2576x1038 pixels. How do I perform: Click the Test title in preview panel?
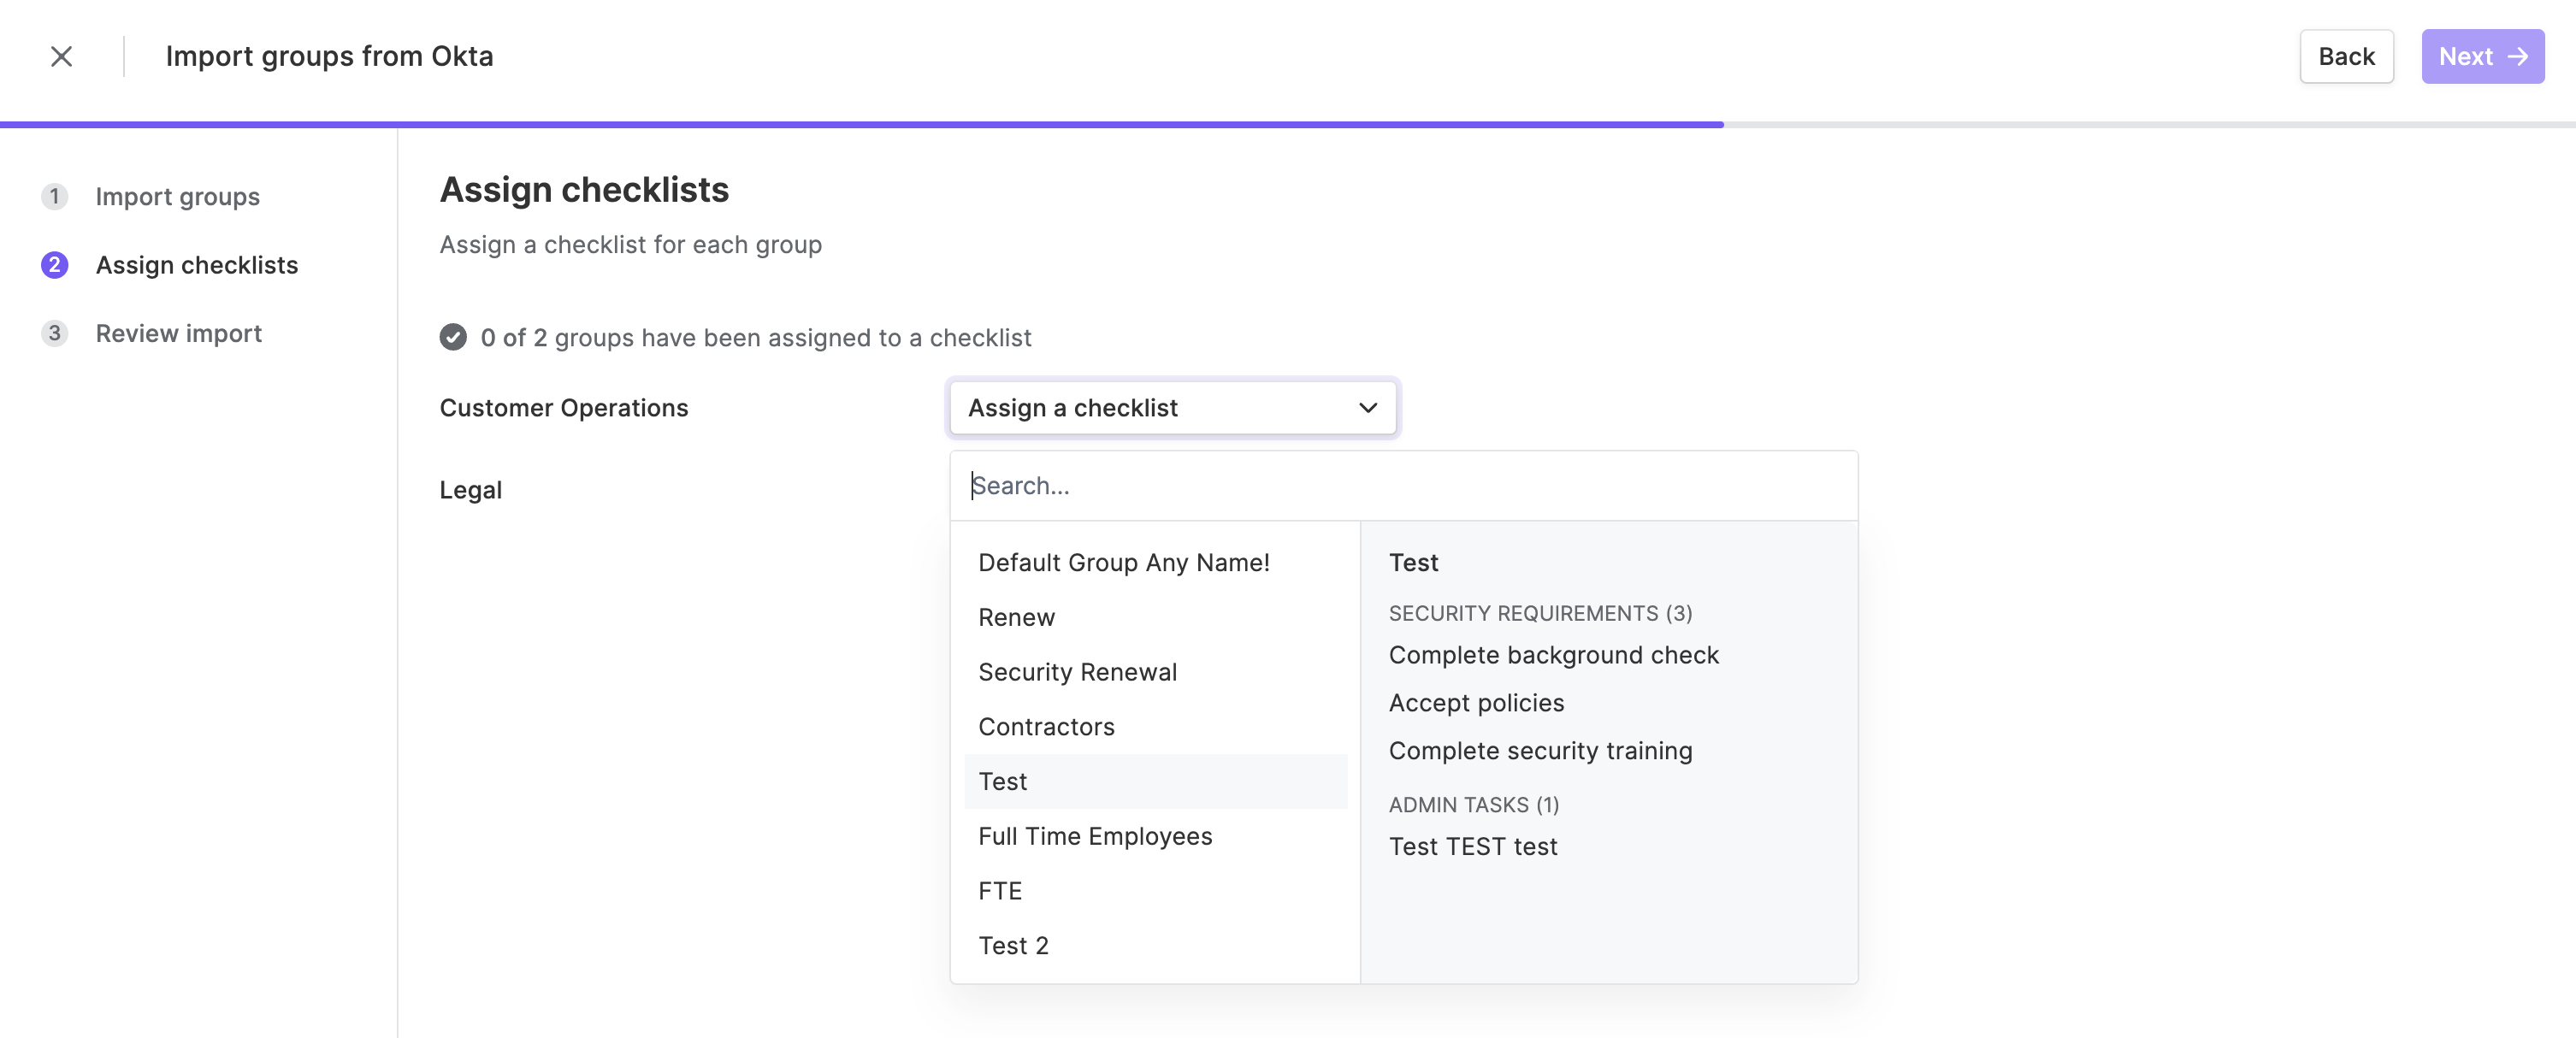(x=1413, y=562)
